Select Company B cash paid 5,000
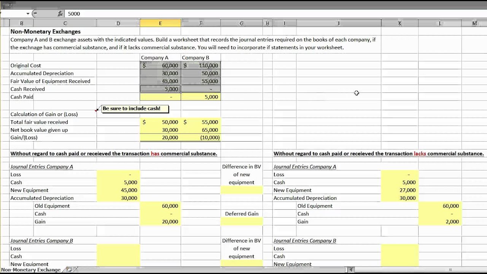487x274 pixels. click(201, 97)
